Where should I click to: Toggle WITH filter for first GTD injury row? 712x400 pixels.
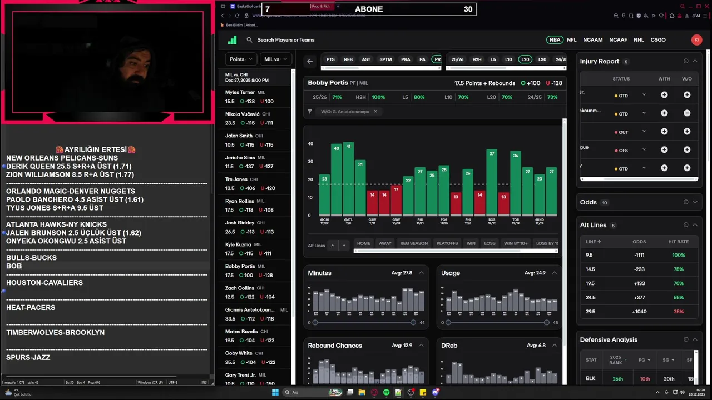point(664,95)
